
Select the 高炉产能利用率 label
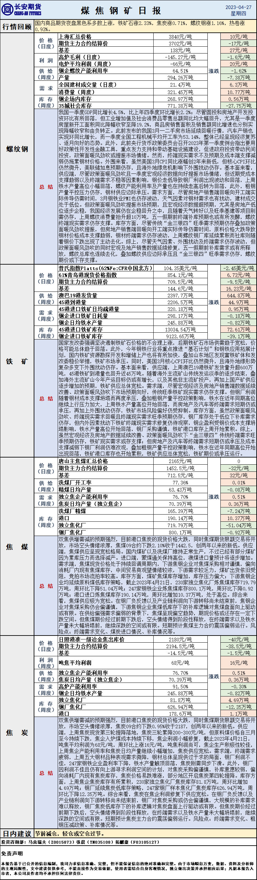(x=78, y=686)
